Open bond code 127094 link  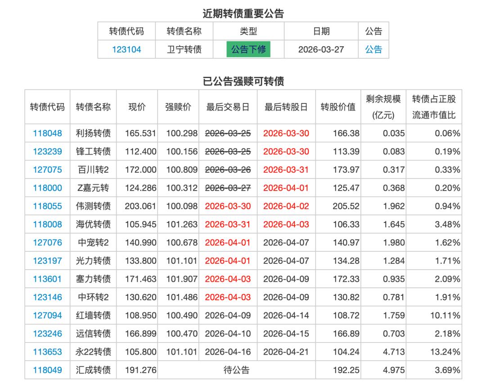(x=47, y=316)
